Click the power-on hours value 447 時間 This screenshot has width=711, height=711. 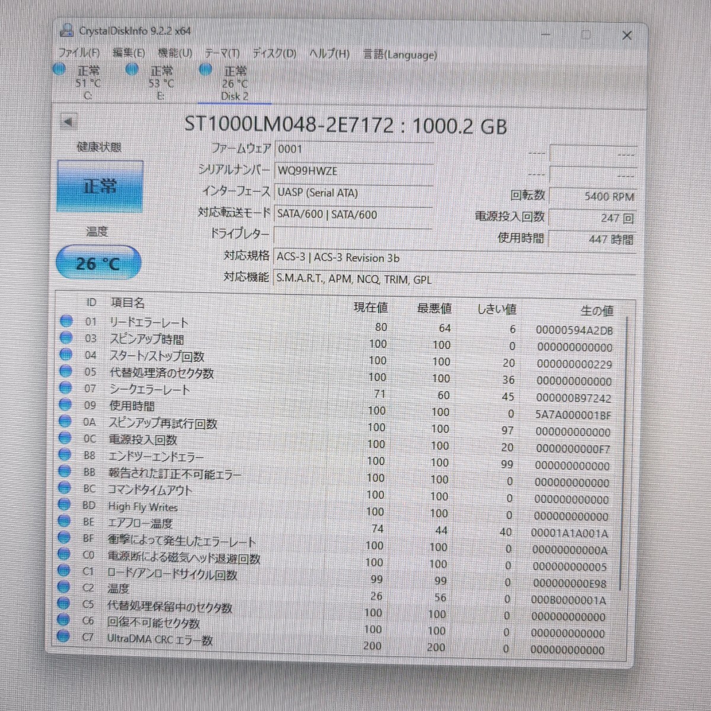click(592, 239)
